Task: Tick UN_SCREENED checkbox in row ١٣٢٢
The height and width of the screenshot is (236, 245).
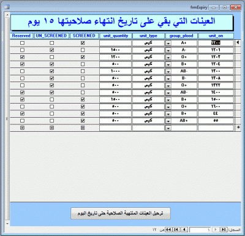Action: (52, 85)
